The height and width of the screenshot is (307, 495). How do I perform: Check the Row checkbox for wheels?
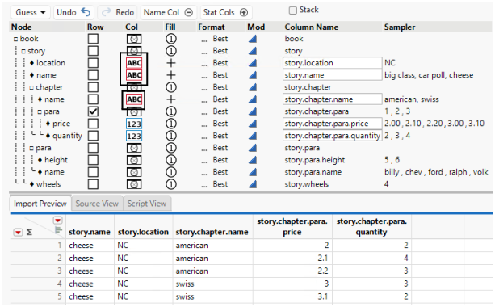click(x=93, y=184)
